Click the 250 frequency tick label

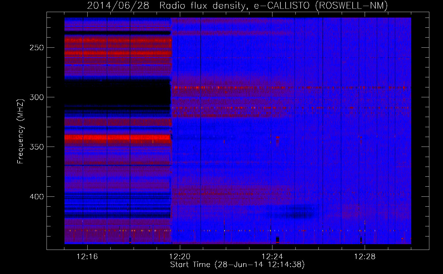(37, 48)
